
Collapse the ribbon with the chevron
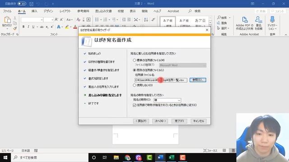[286, 35]
